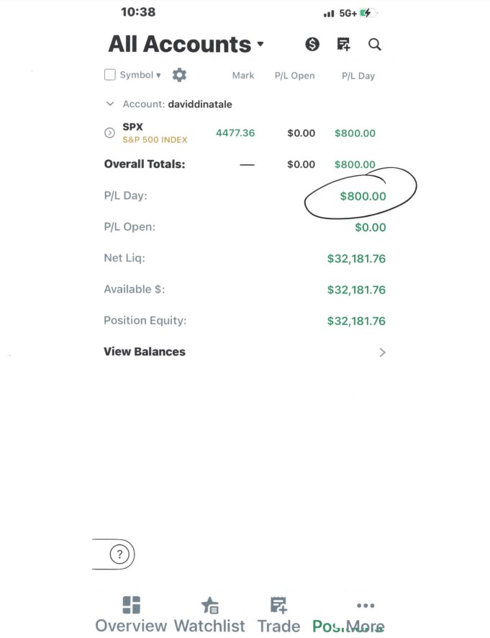This screenshot has width=490, height=638.
Task: Collapse the daviddinatale account section
Action: point(109,104)
